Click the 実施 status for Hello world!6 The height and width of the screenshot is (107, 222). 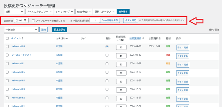click(168, 46)
